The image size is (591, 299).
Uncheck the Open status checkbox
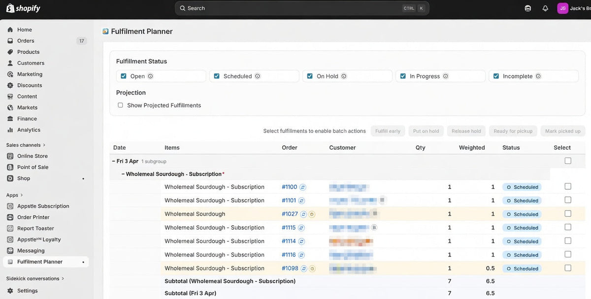pyautogui.click(x=124, y=76)
